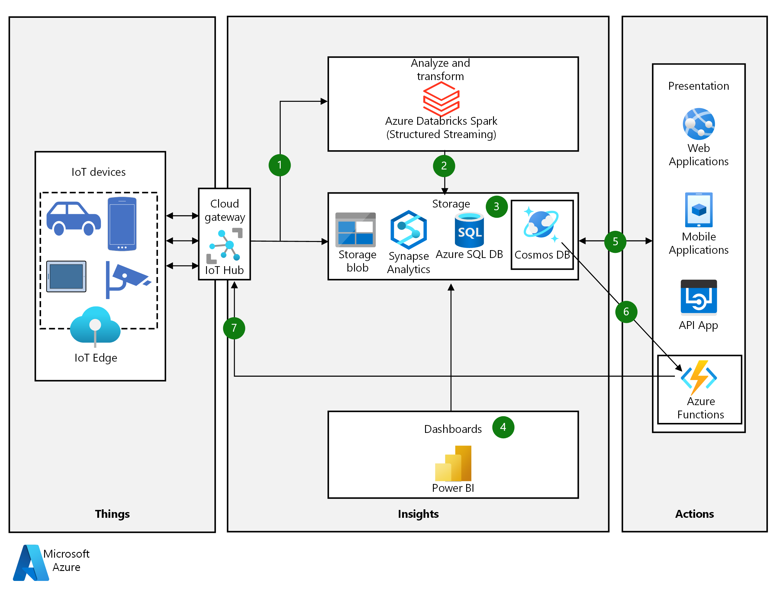Click the Cosmos DB icon
The height and width of the screenshot is (593, 777).
click(x=542, y=221)
